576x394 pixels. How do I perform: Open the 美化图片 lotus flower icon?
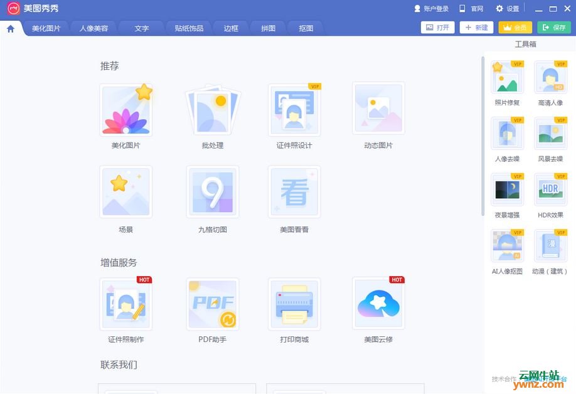pos(125,110)
